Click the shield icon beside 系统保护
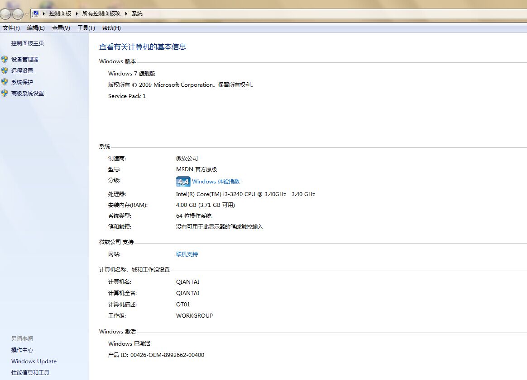 5,82
